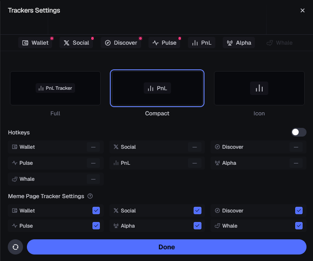Click the whale icon in Meme Page Whale row
Image resolution: width=313 pixels, height=261 pixels.
[217, 226]
